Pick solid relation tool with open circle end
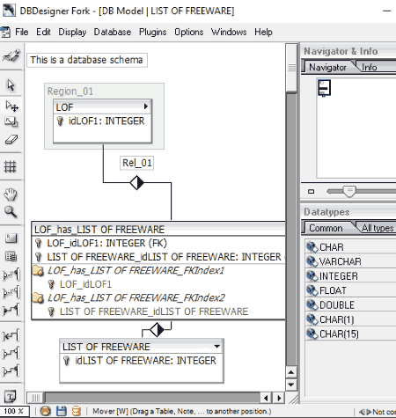This screenshot has height=418, width=396. (x=11, y=353)
